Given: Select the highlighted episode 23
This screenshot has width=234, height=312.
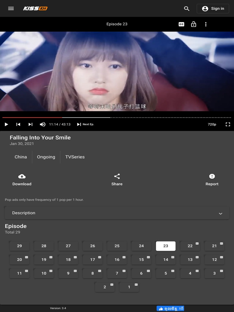Looking at the screenshot, I should coord(166,246).
